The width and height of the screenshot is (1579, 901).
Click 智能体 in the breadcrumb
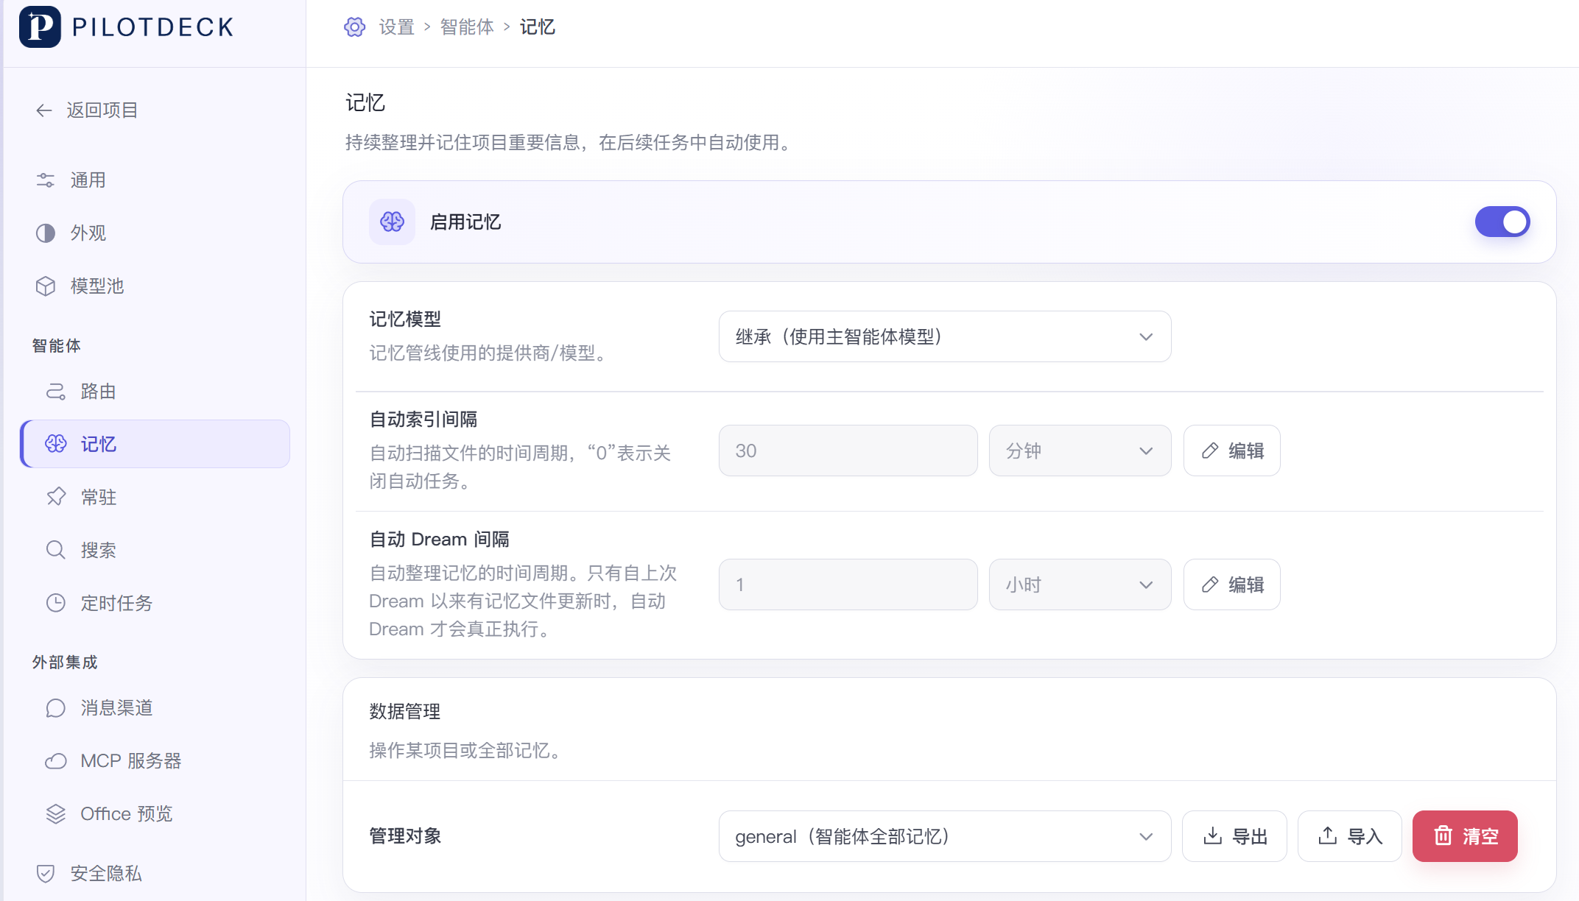[467, 27]
